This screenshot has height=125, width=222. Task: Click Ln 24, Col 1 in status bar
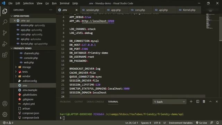[x=131, y=123]
